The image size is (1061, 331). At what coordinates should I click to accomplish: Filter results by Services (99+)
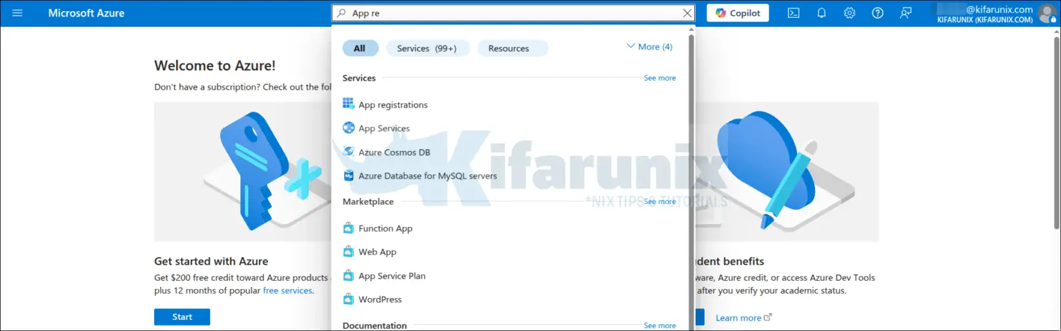click(427, 48)
